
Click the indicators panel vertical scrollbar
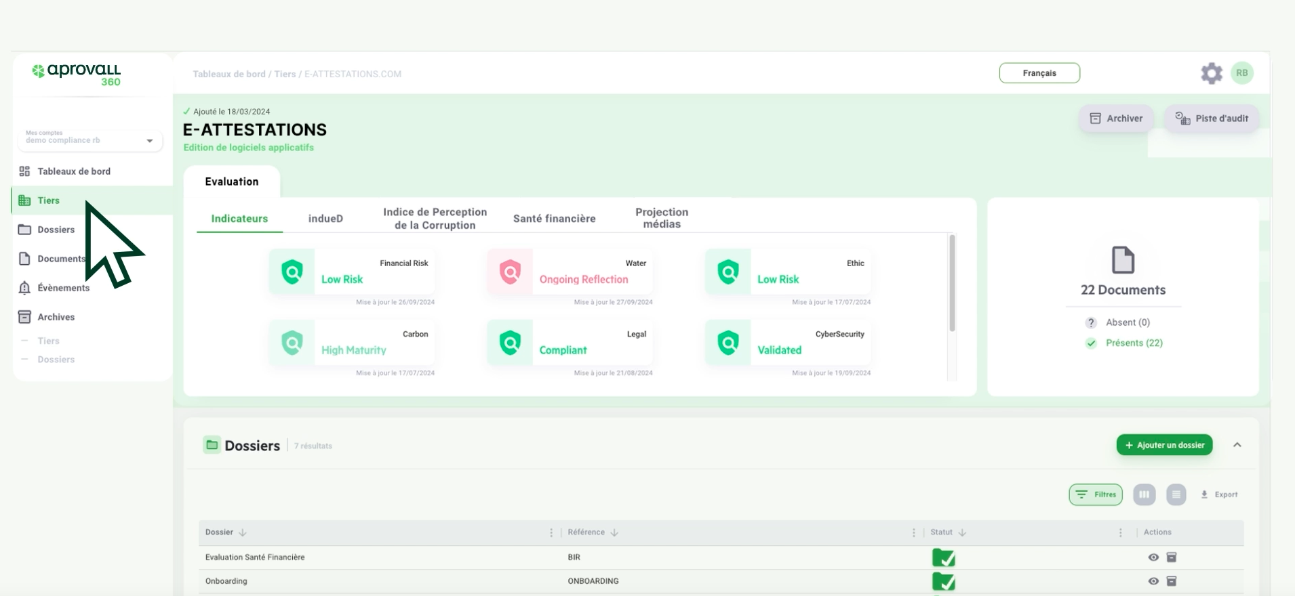pos(952,283)
